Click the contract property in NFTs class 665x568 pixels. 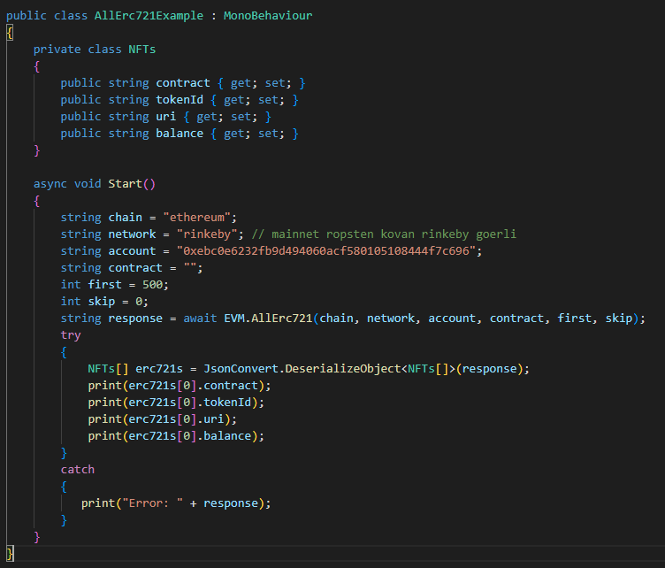coord(183,82)
